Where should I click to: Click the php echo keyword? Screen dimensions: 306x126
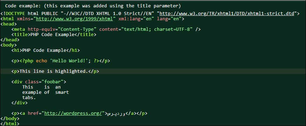(41, 61)
